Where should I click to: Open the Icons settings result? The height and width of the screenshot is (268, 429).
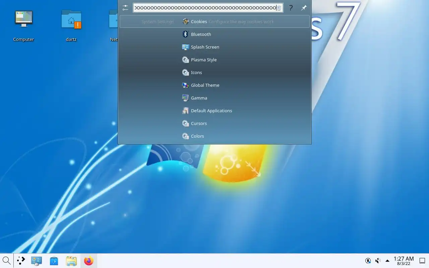(214, 72)
